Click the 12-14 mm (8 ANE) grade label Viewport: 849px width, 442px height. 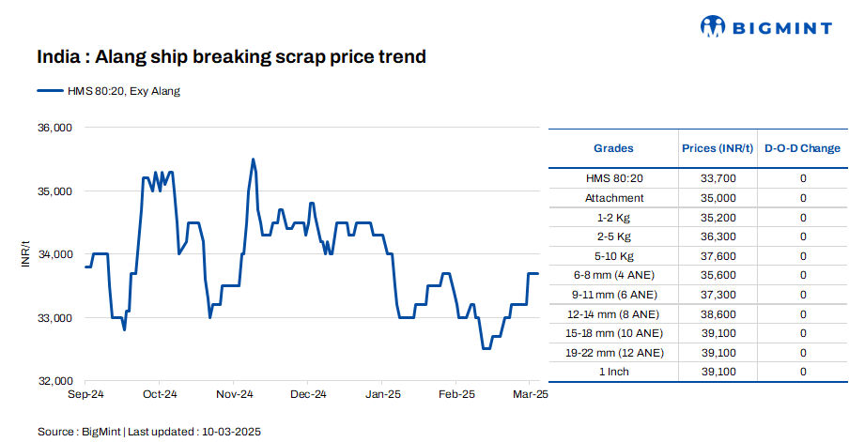coord(614,314)
